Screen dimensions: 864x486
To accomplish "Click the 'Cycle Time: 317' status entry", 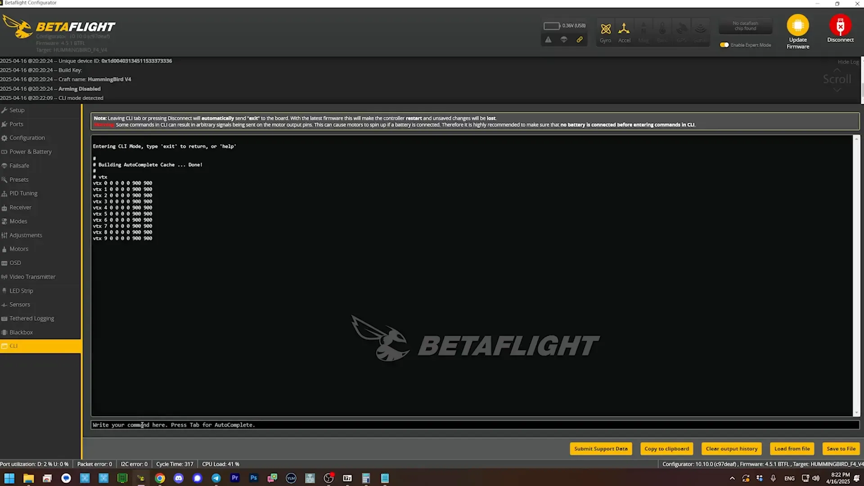I will click(175, 464).
